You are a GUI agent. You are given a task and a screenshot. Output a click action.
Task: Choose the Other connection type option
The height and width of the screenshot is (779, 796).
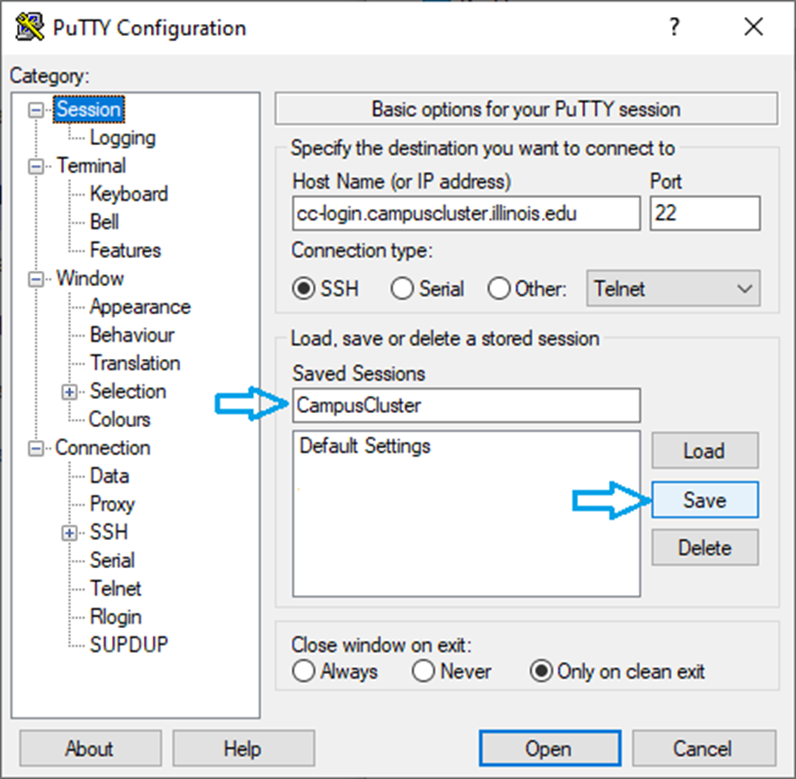click(x=499, y=289)
